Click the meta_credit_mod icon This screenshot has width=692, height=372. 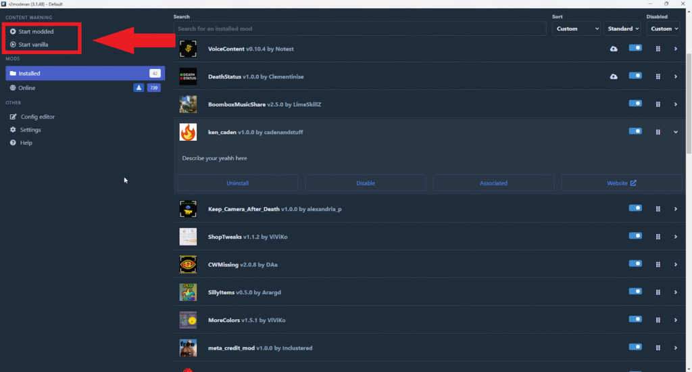(x=188, y=348)
